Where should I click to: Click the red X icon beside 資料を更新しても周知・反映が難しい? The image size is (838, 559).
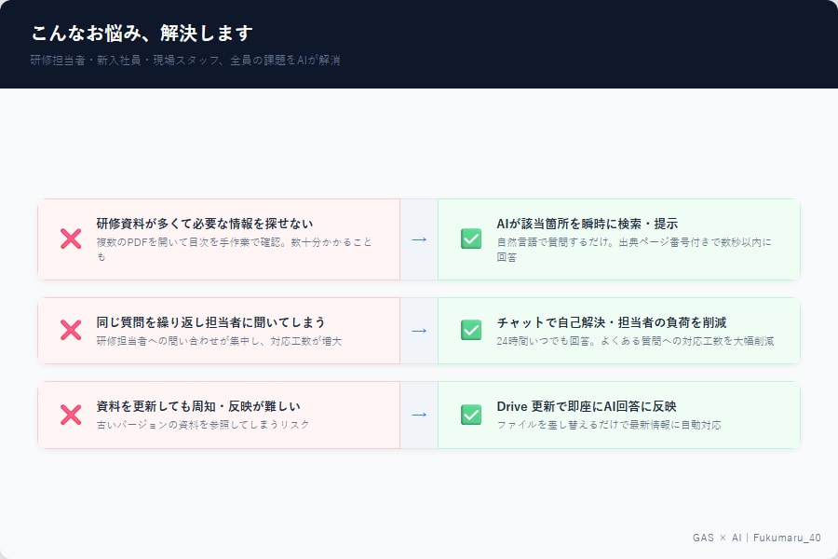pos(71,415)
